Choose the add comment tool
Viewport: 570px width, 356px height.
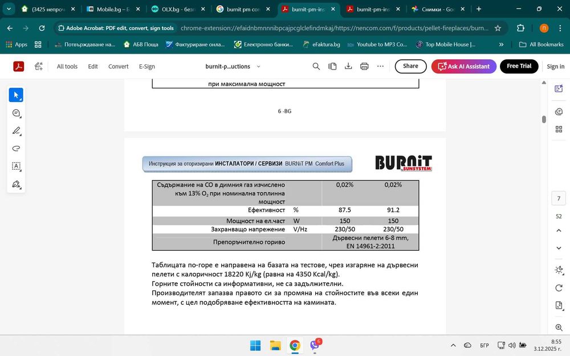click(16, 113)
